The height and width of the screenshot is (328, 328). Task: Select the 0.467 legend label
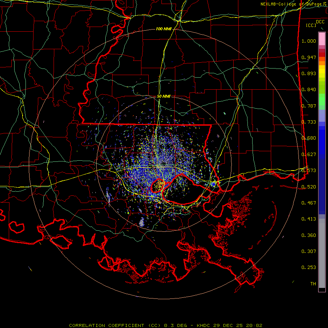tap(309, 203)
